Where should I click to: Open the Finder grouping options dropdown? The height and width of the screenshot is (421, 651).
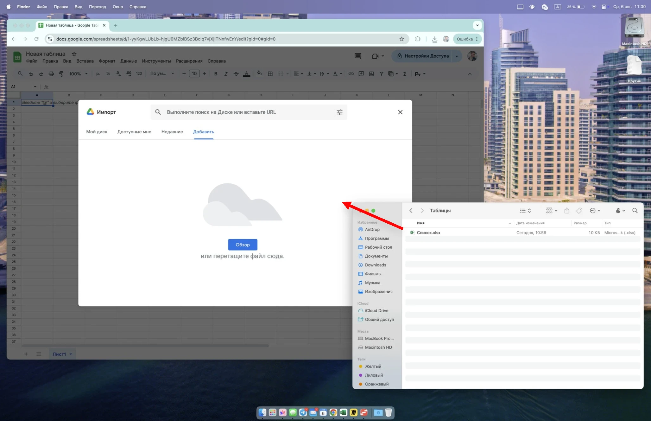pos(551,211)
